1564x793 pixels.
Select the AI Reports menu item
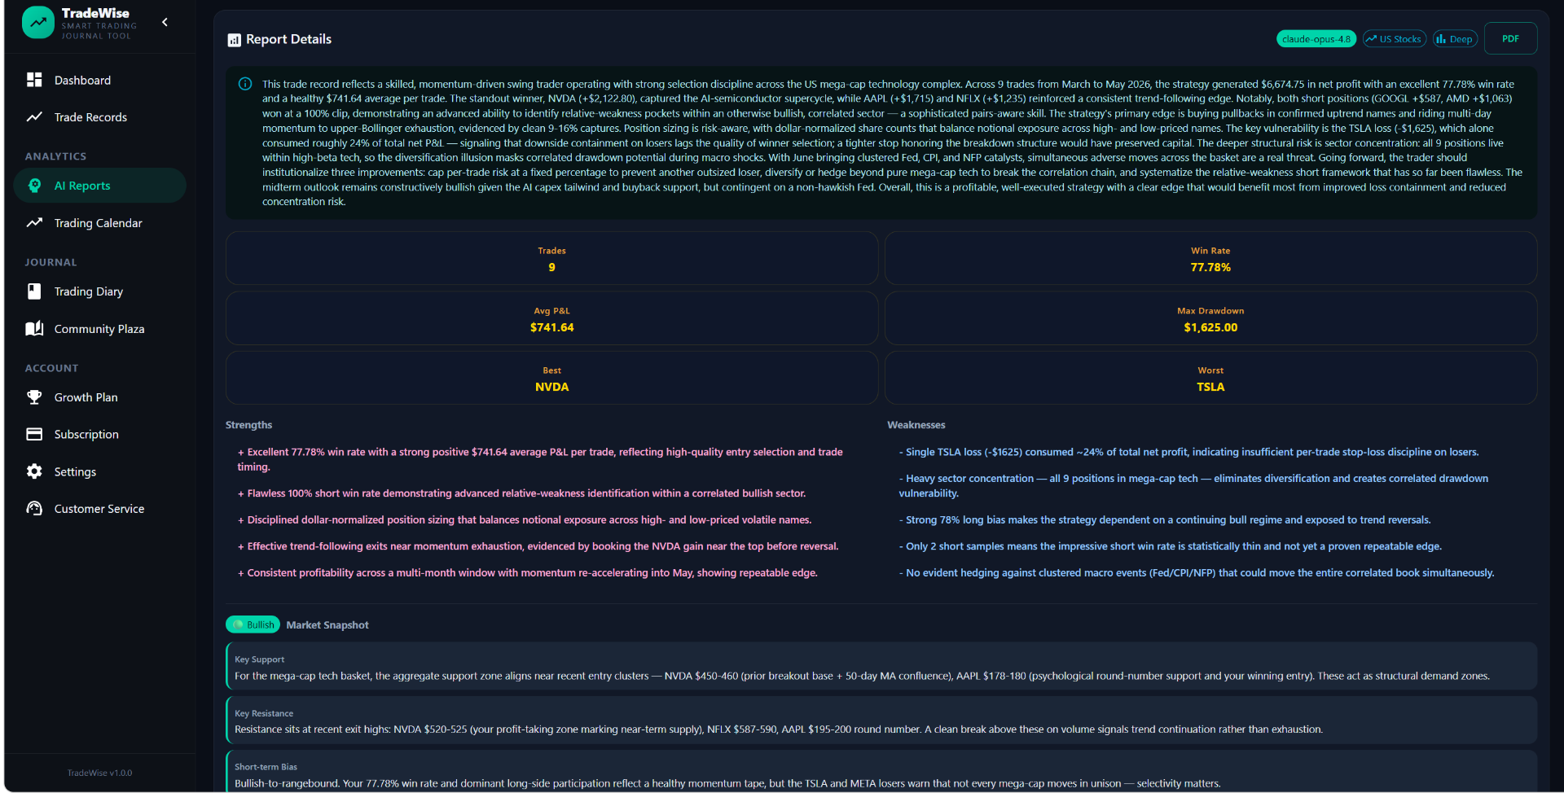(99, 186)
